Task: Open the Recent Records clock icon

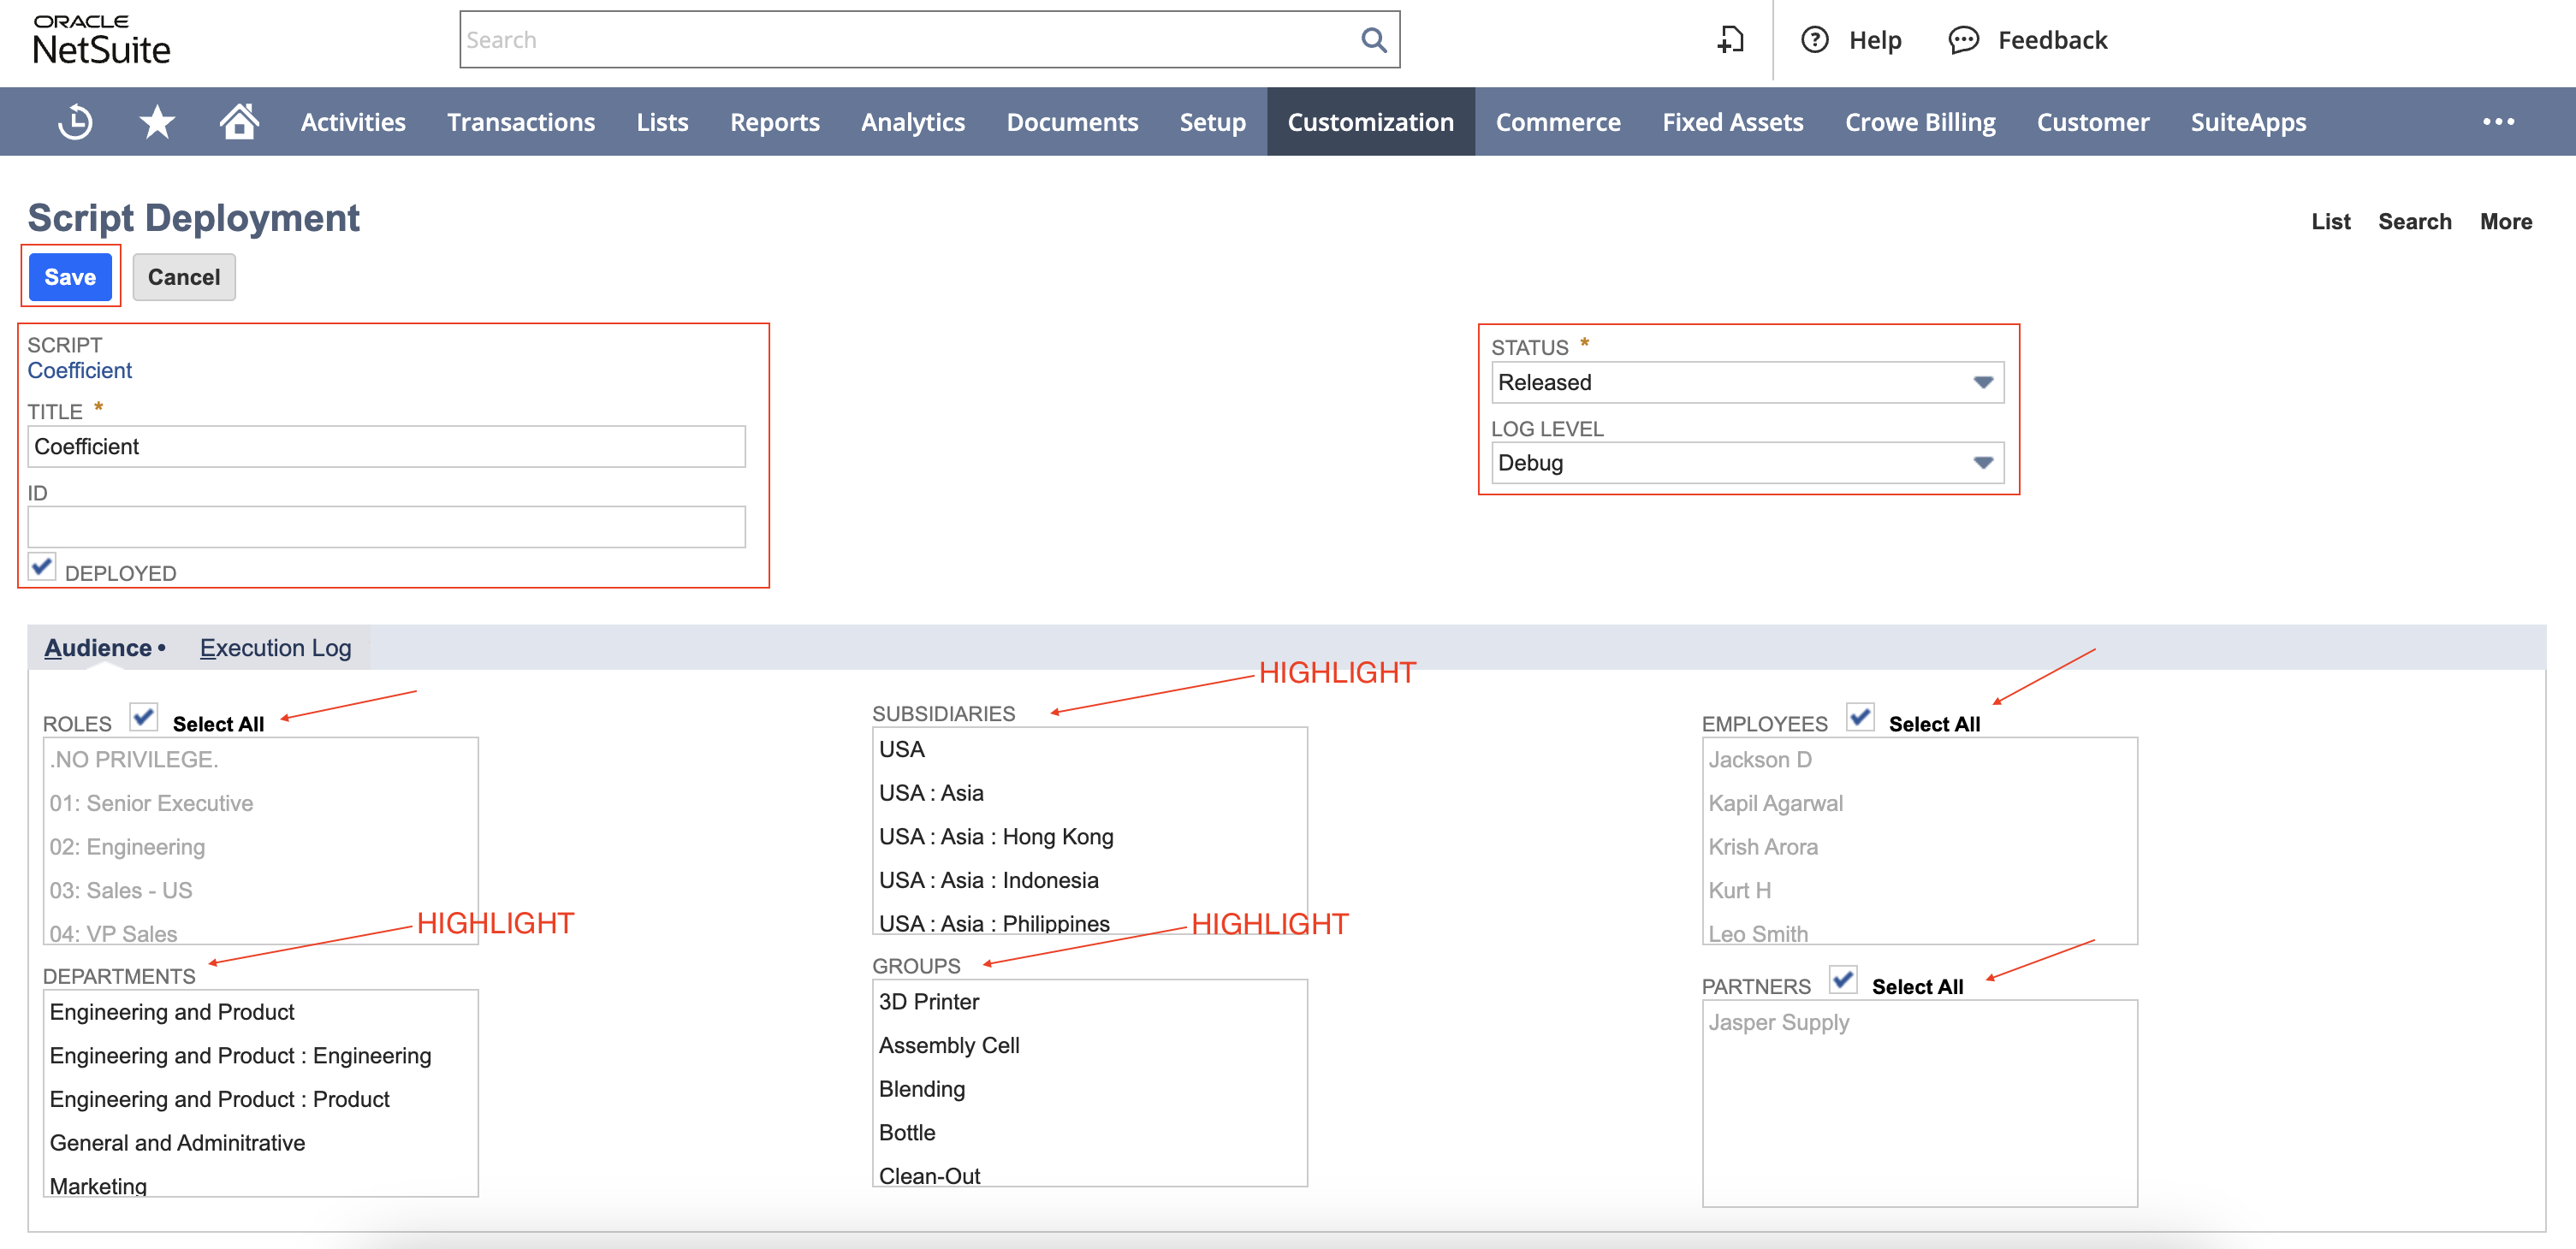Action: 75,122
